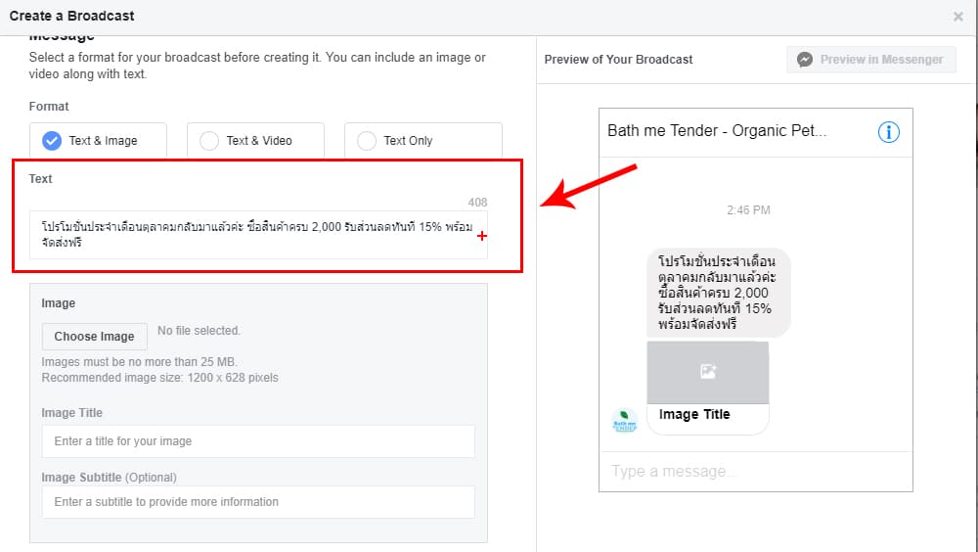Click the Messenger logo icon in preview button
Image resolution: width=978 pixels, height=552 pixels.
805,60
